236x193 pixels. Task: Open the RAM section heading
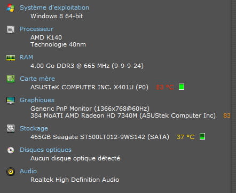point(26,57)
